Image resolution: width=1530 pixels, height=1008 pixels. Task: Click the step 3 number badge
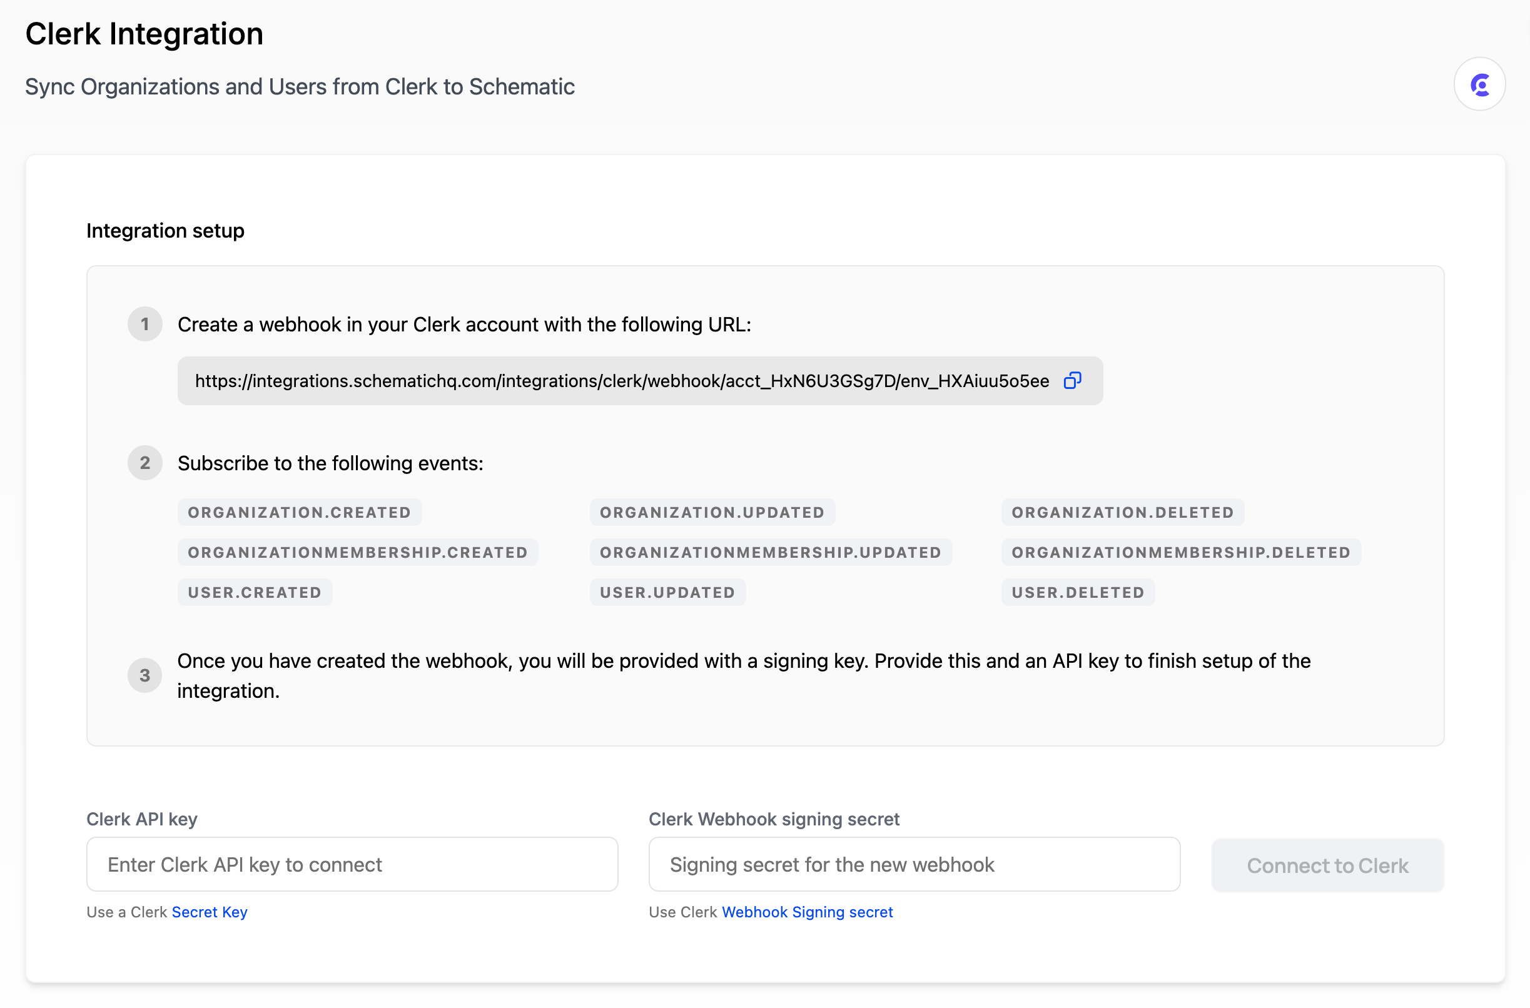[144, 675]
